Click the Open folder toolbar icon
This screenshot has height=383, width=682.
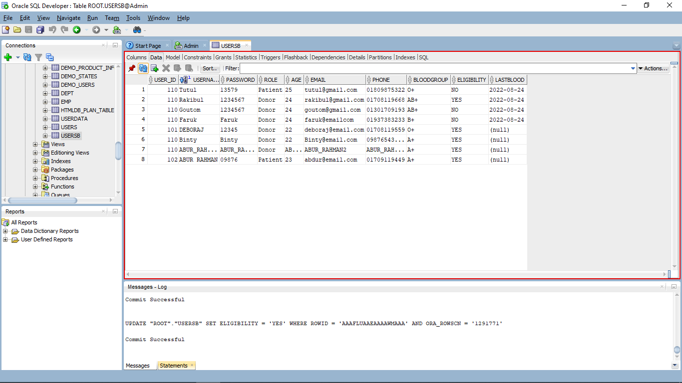(x=17, y=30)
